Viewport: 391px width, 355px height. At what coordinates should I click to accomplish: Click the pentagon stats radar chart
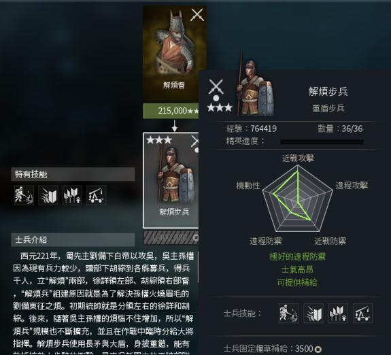pos(297,199)
